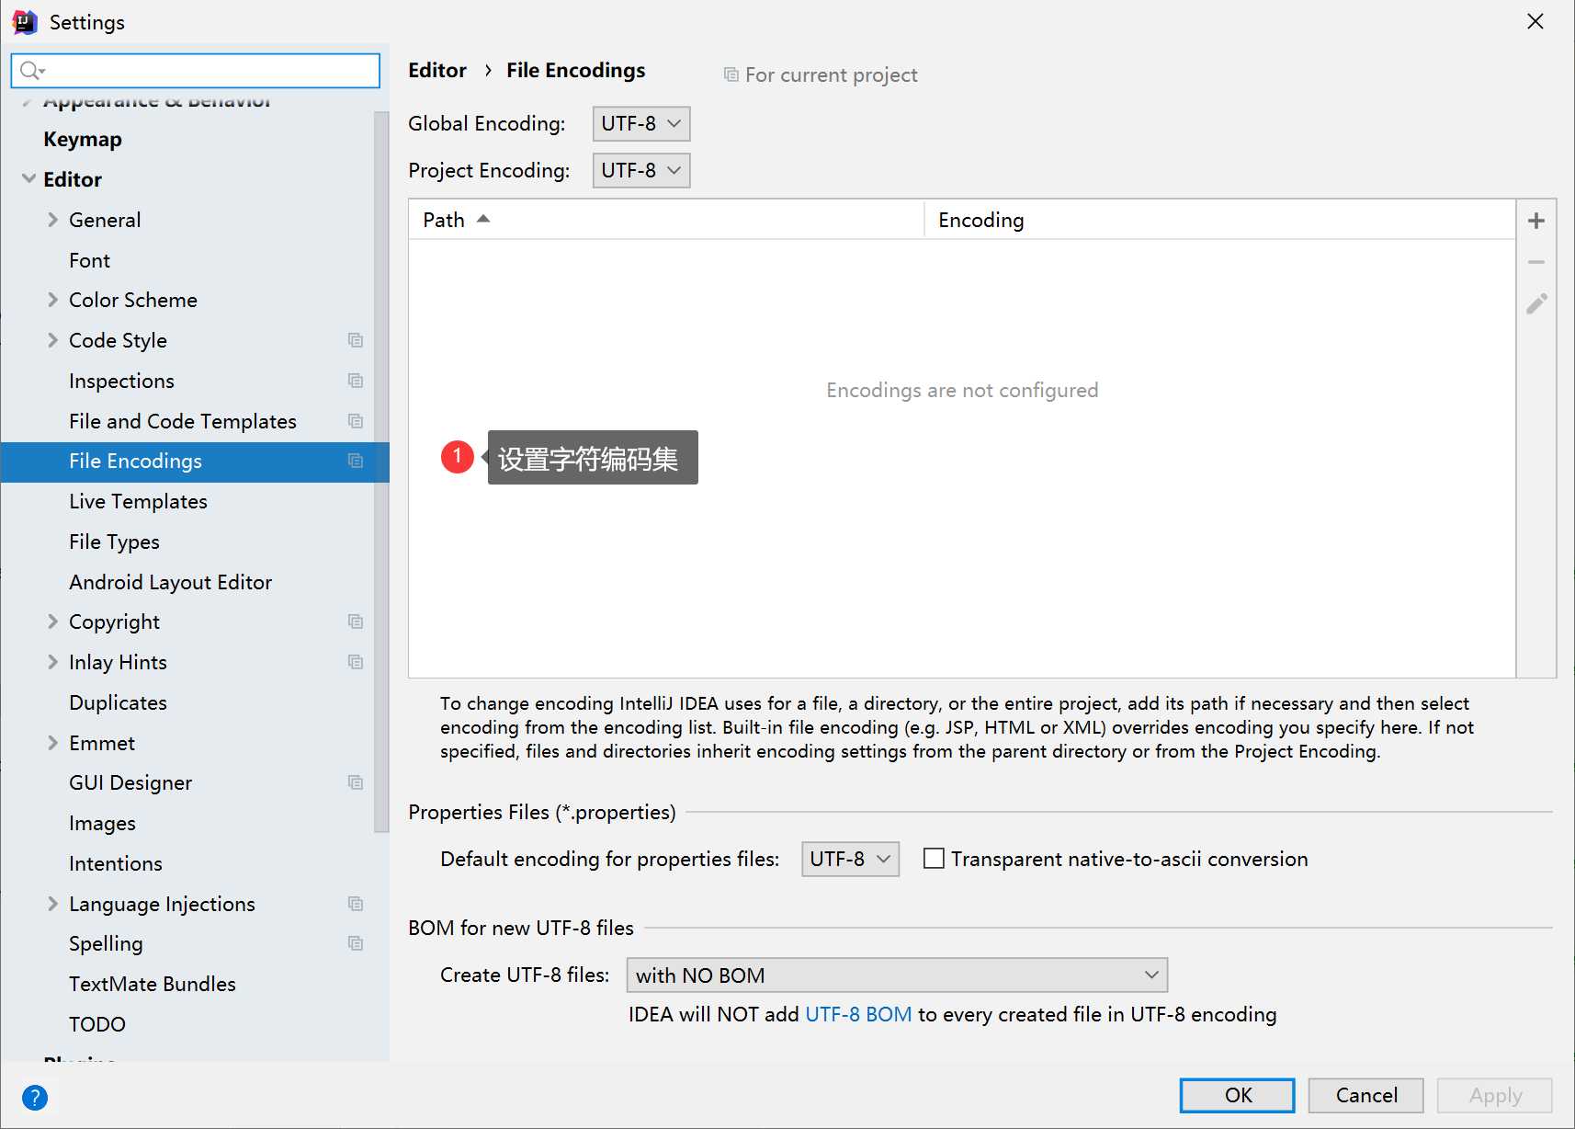The image size is (1575, 1129).
Task: Click the Encoding column header
Action: pyautogui.click(x=1219, y=220)
